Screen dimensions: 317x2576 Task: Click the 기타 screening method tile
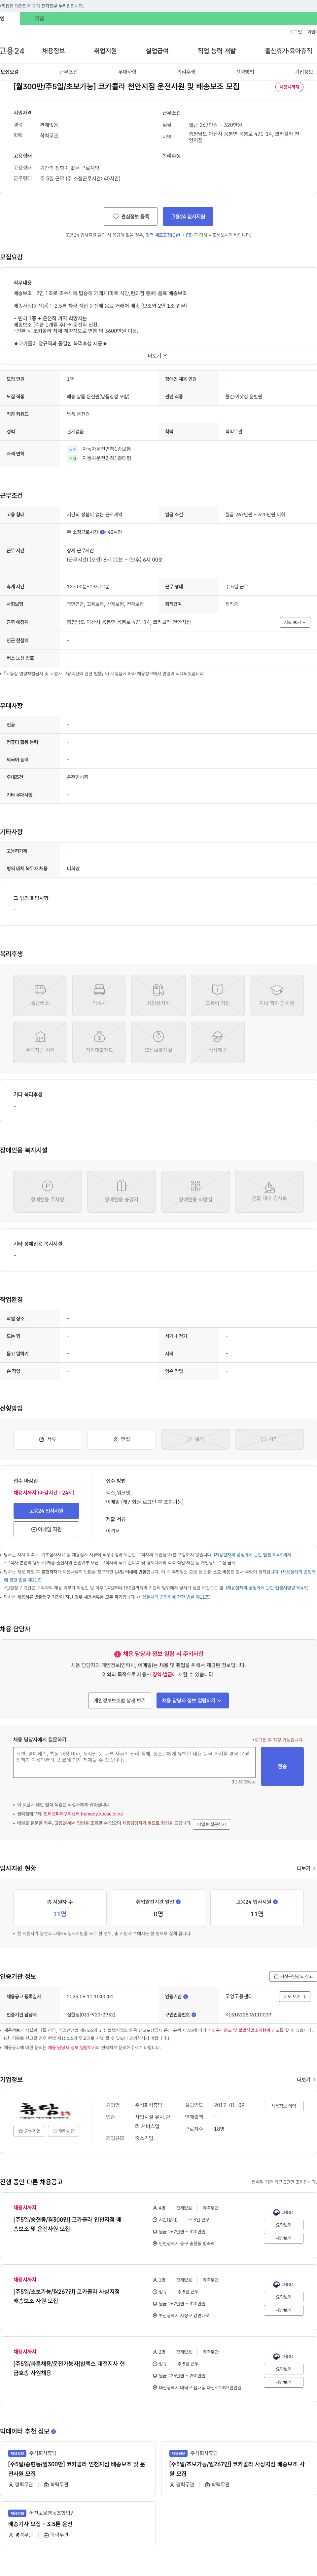(x=269, y=1439)
